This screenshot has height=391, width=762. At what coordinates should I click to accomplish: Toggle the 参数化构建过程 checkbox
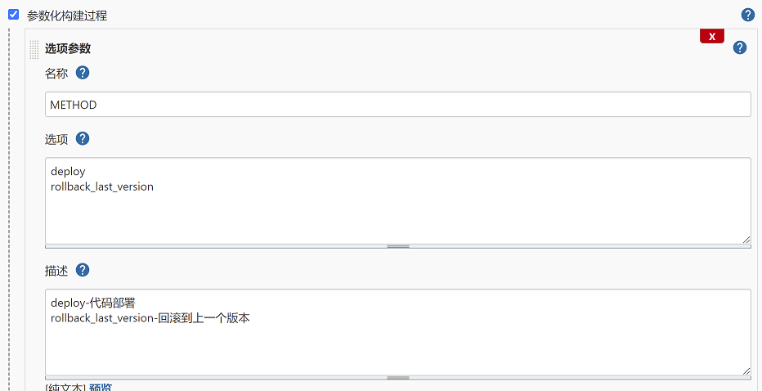tap(13, 15)
